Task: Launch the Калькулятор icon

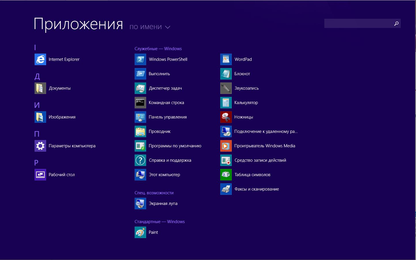Action: pyautogui.click(x=226, y=103)
